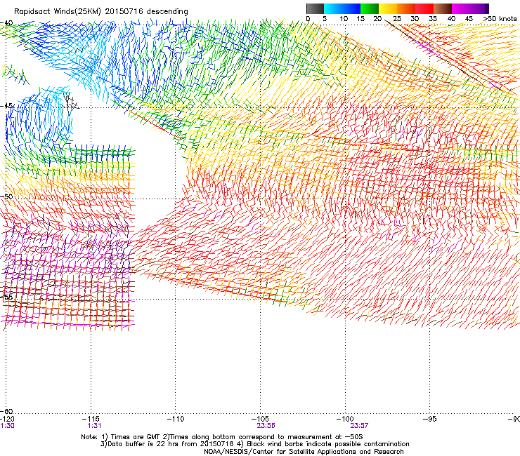Click the '>50 knots' legend label

coord(500,19)
